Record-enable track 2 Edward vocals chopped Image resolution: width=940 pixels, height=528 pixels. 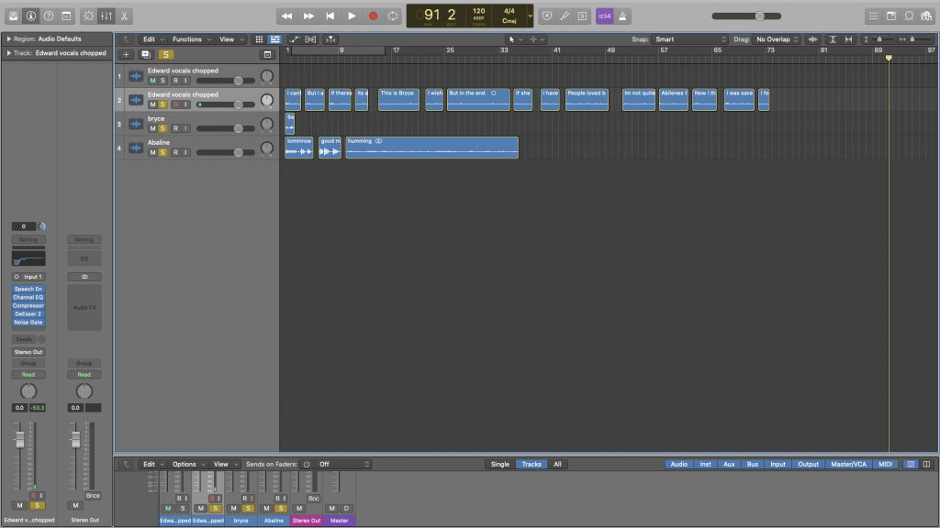click(x=175, y=104)
